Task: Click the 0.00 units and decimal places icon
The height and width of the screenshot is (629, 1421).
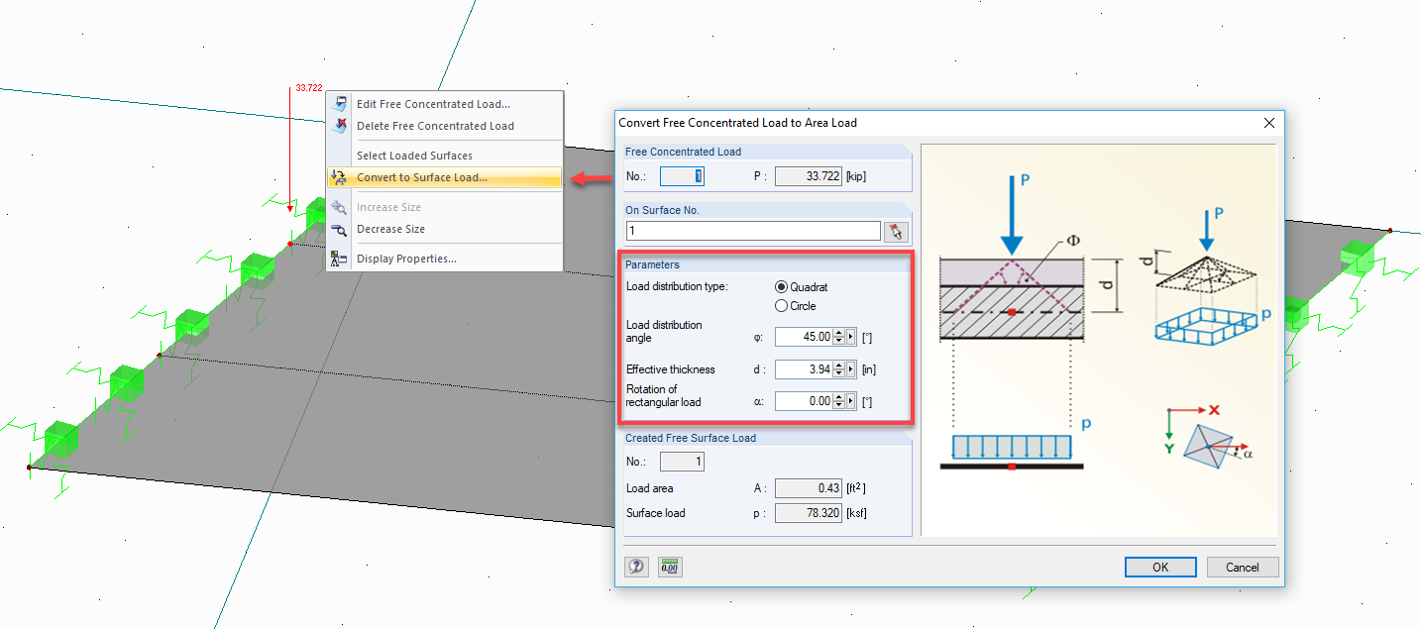Action: pyautogui.click(x=669, y=567)
